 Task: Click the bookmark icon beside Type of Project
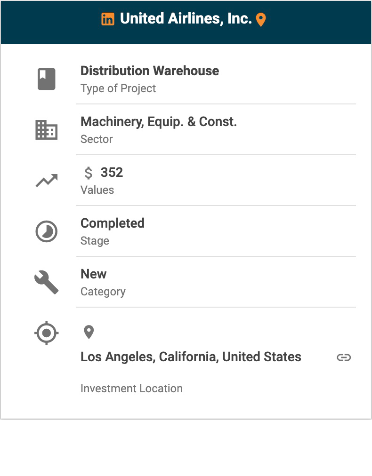(47, 79)
